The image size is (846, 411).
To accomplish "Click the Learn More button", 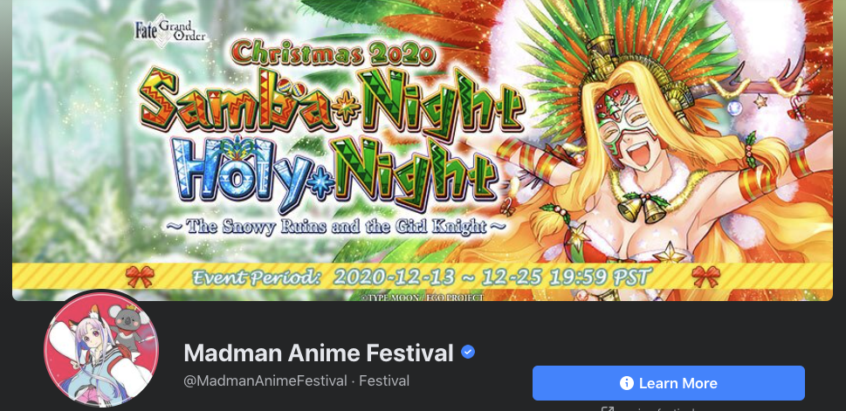I will 669,383.
